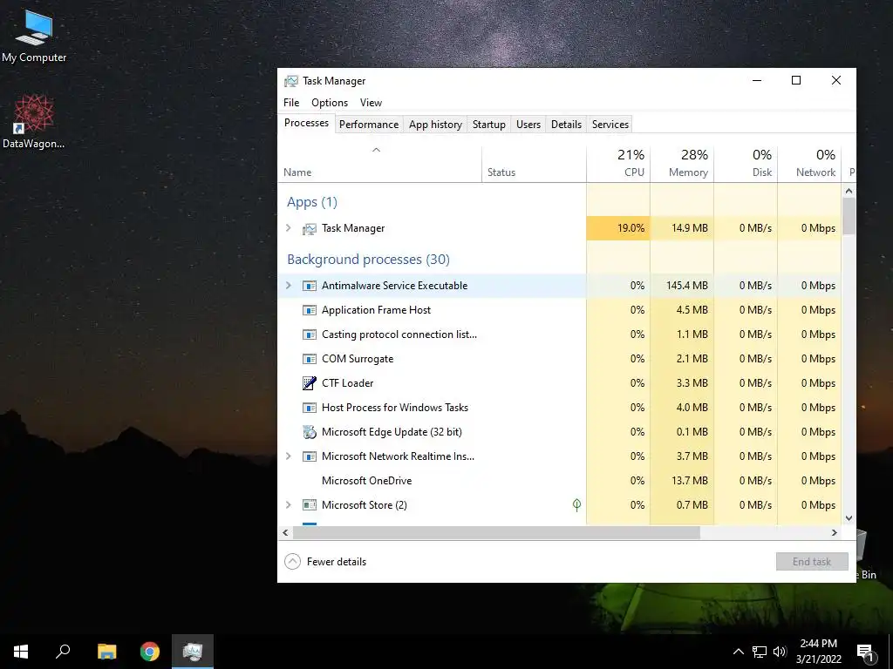The image size is (893, 669).
Task: Open taskbar search magnifier
Action: point(63,652)
